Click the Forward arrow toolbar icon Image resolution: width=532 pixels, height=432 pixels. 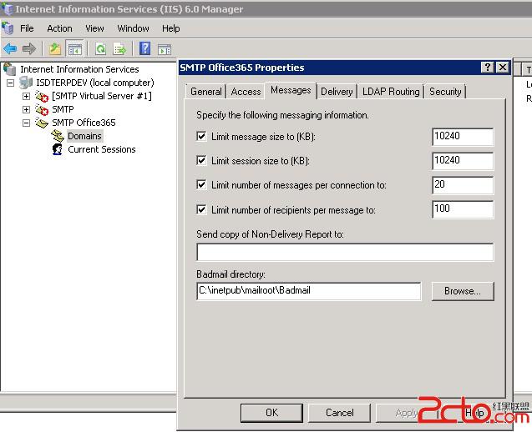pyautogui.click(x=29, y=49)
